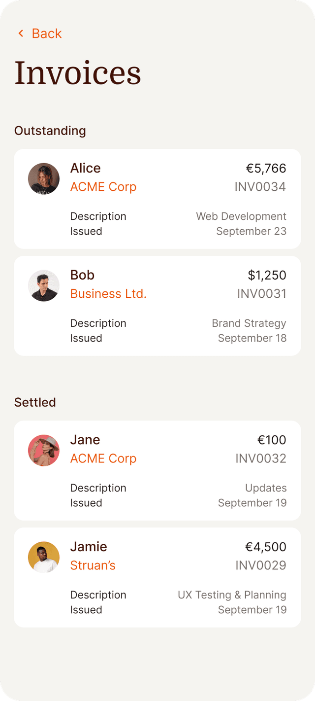Open invoice INV0034
The width and height of the screenshot is (315, 701).
[260, 187]
